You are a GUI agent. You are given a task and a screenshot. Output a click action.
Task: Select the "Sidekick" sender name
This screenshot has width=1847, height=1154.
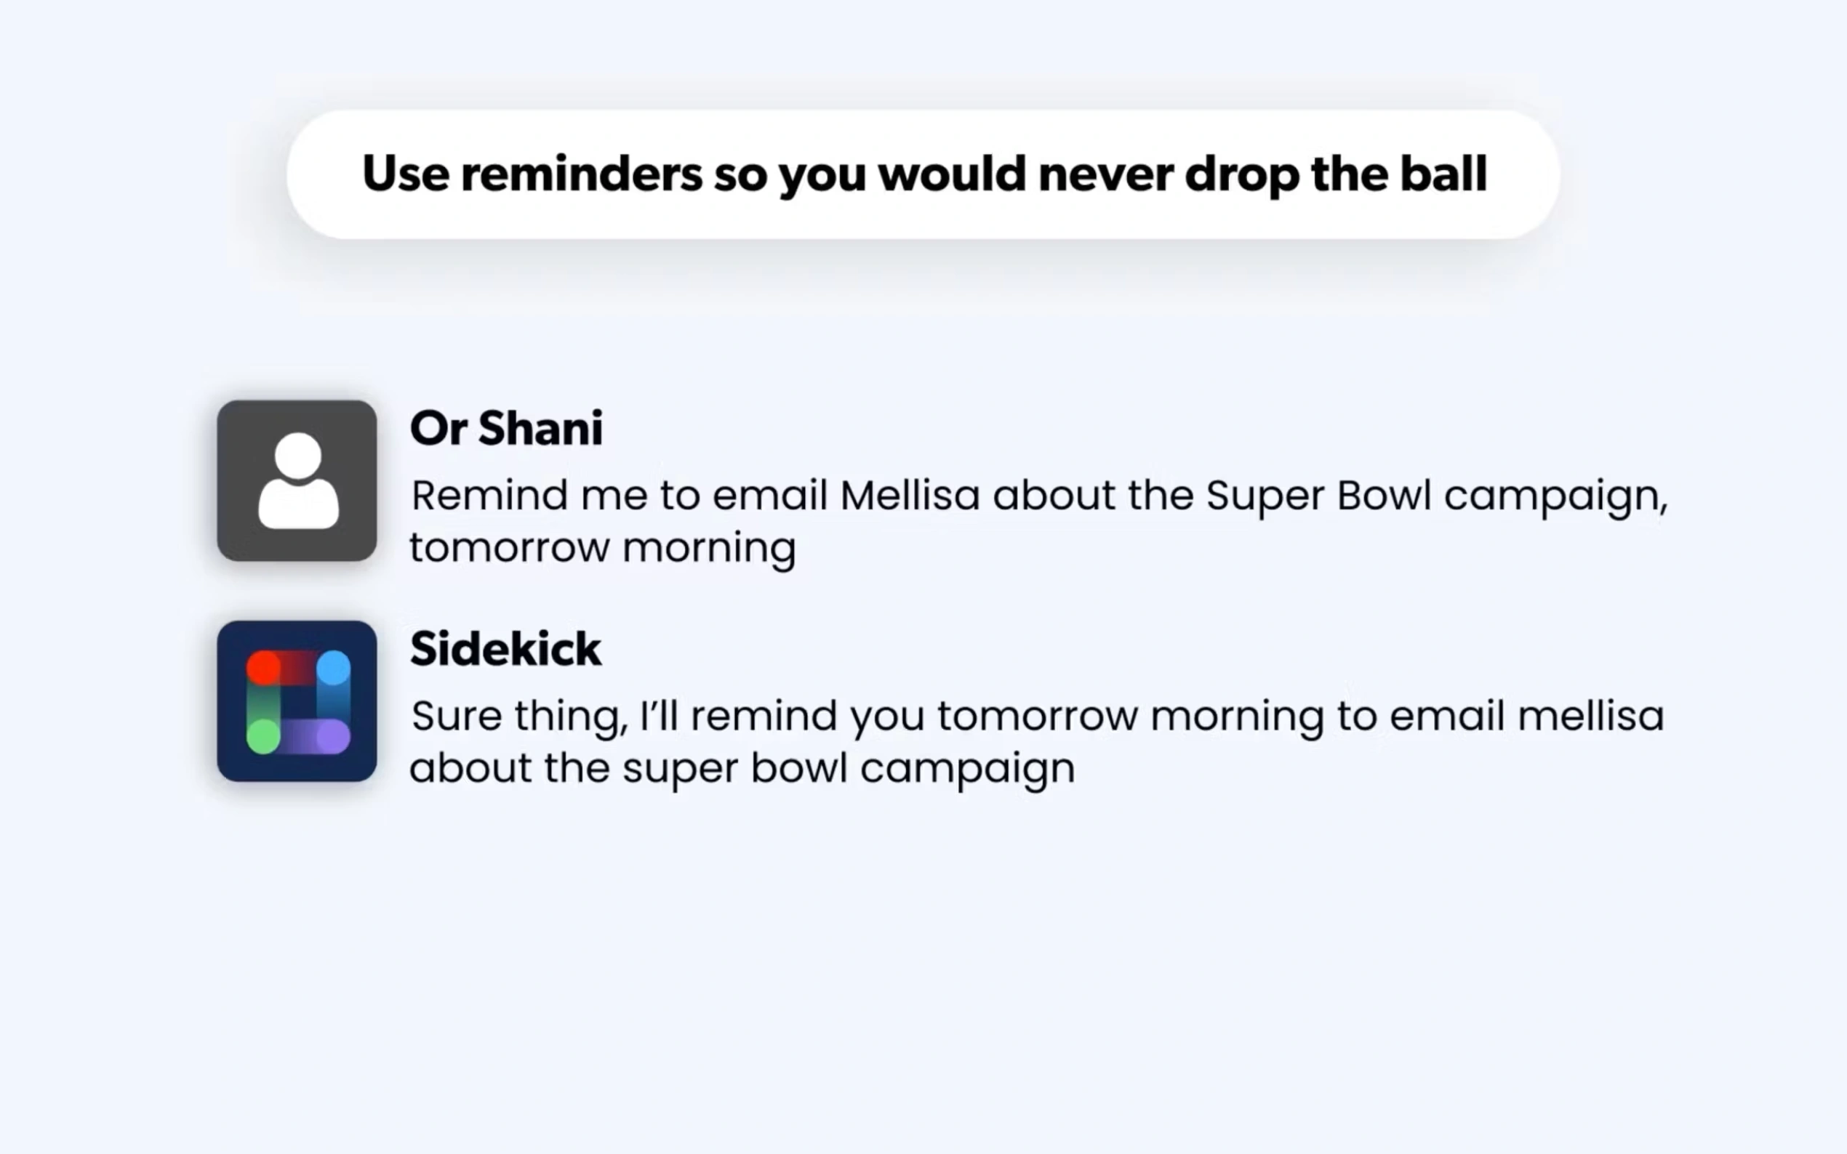point(505,650)
